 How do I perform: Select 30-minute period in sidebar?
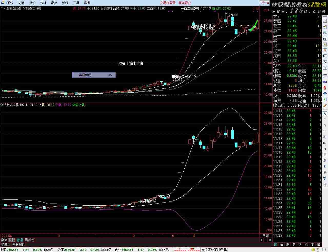(x=325, y=137)
